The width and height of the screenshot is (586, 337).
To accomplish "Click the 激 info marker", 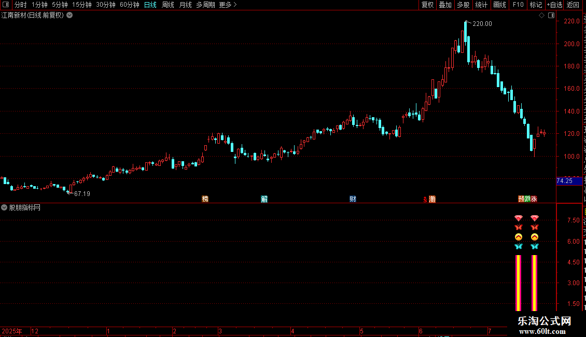I will (432, 199).
